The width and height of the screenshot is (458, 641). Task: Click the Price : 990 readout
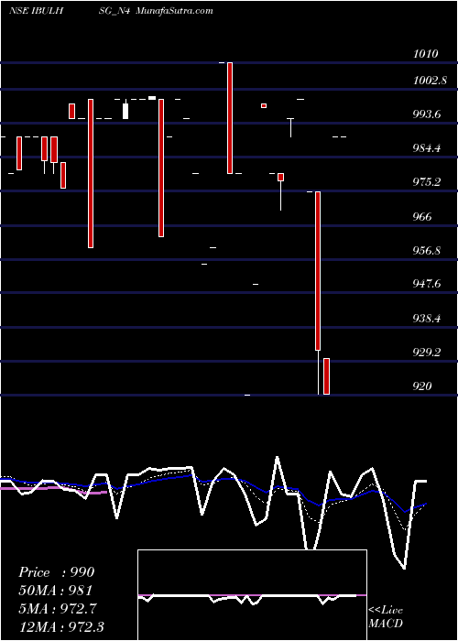[57, 572]
